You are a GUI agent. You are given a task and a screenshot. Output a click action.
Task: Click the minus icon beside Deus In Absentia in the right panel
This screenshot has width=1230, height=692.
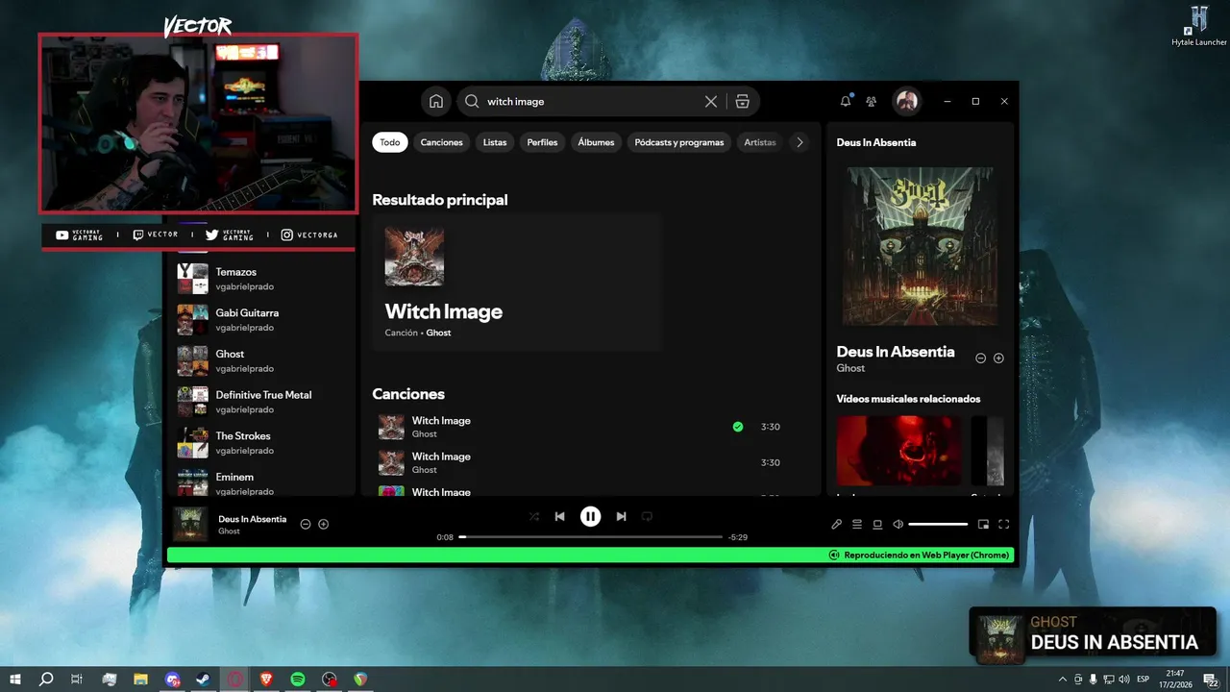(981, 358)
